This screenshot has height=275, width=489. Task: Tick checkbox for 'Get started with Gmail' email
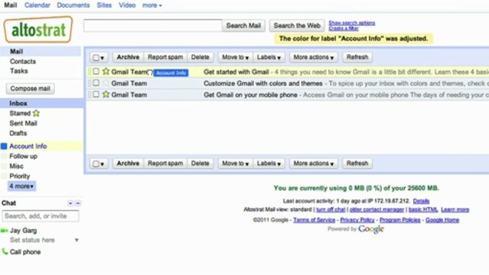coord(96,71)
